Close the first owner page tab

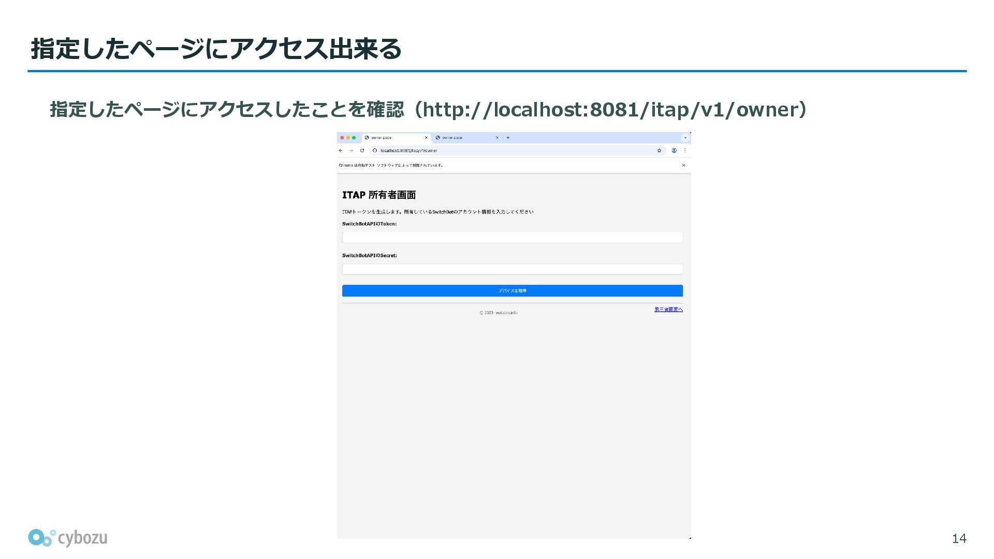point(426,138)
